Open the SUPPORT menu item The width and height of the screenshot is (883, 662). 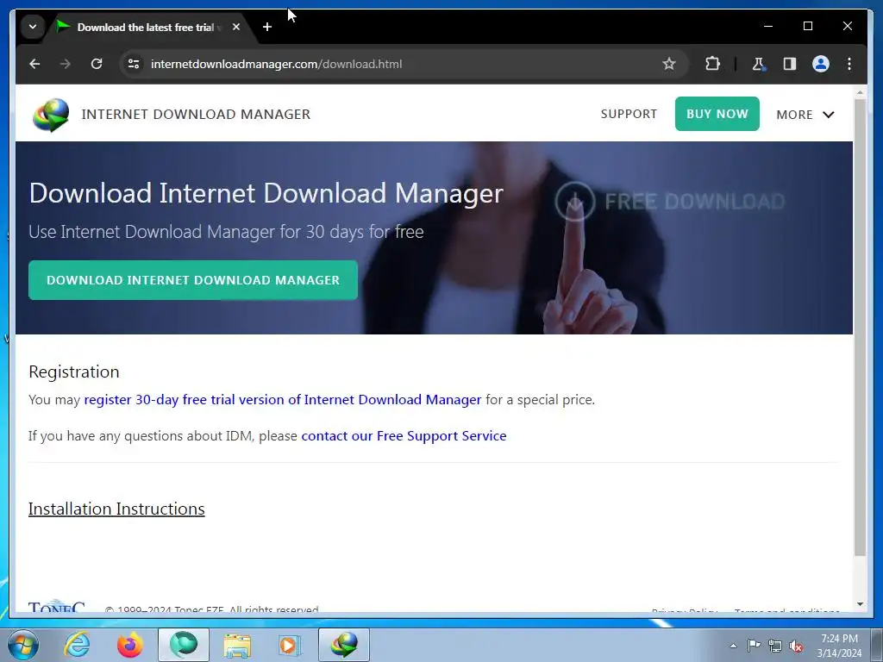[629, 114]
